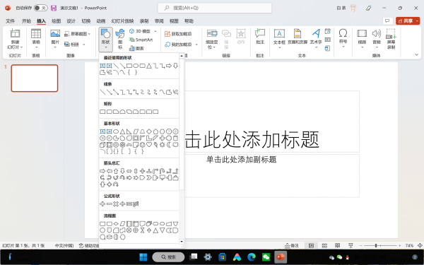Start slideshow from status bar icon
Image resolution: width=424 pixels, height=265 pixels.
tap(351, 245)
